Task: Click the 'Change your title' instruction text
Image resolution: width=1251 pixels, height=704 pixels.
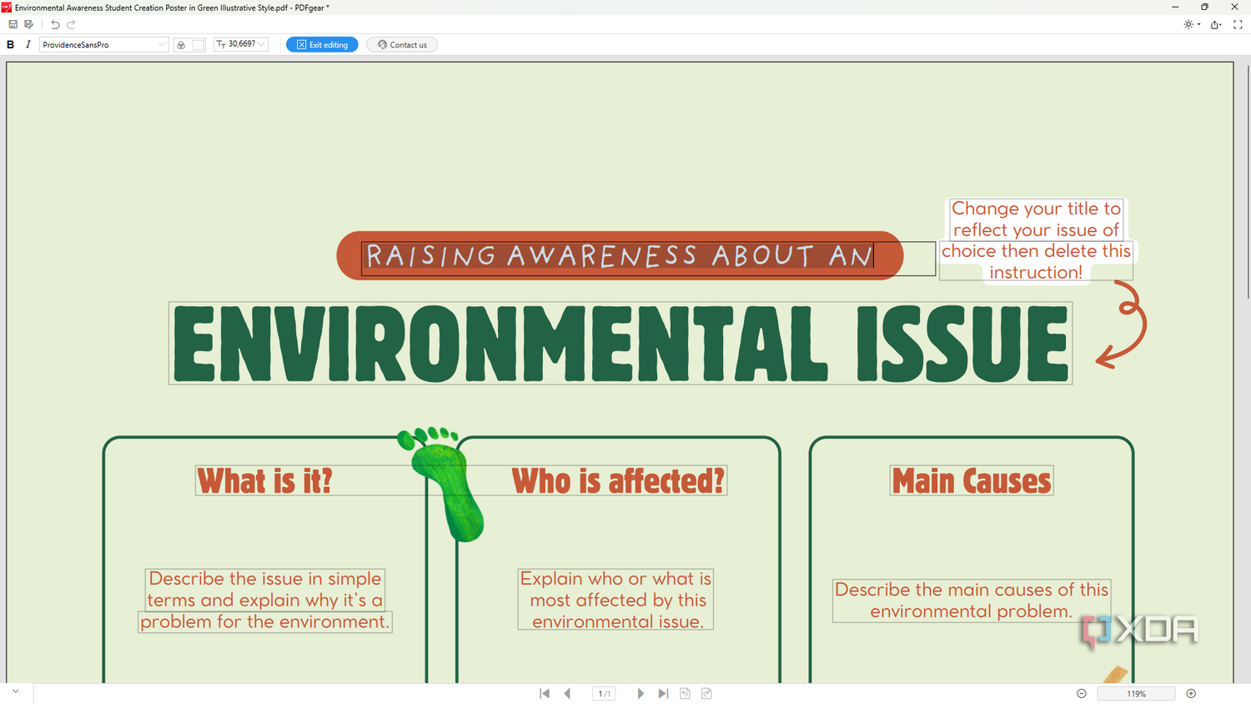Action: 1036,240
